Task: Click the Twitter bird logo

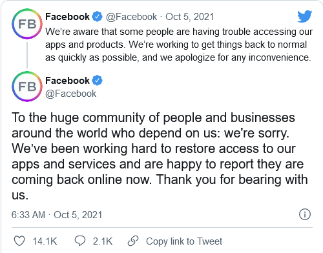Action: point(304,16)
